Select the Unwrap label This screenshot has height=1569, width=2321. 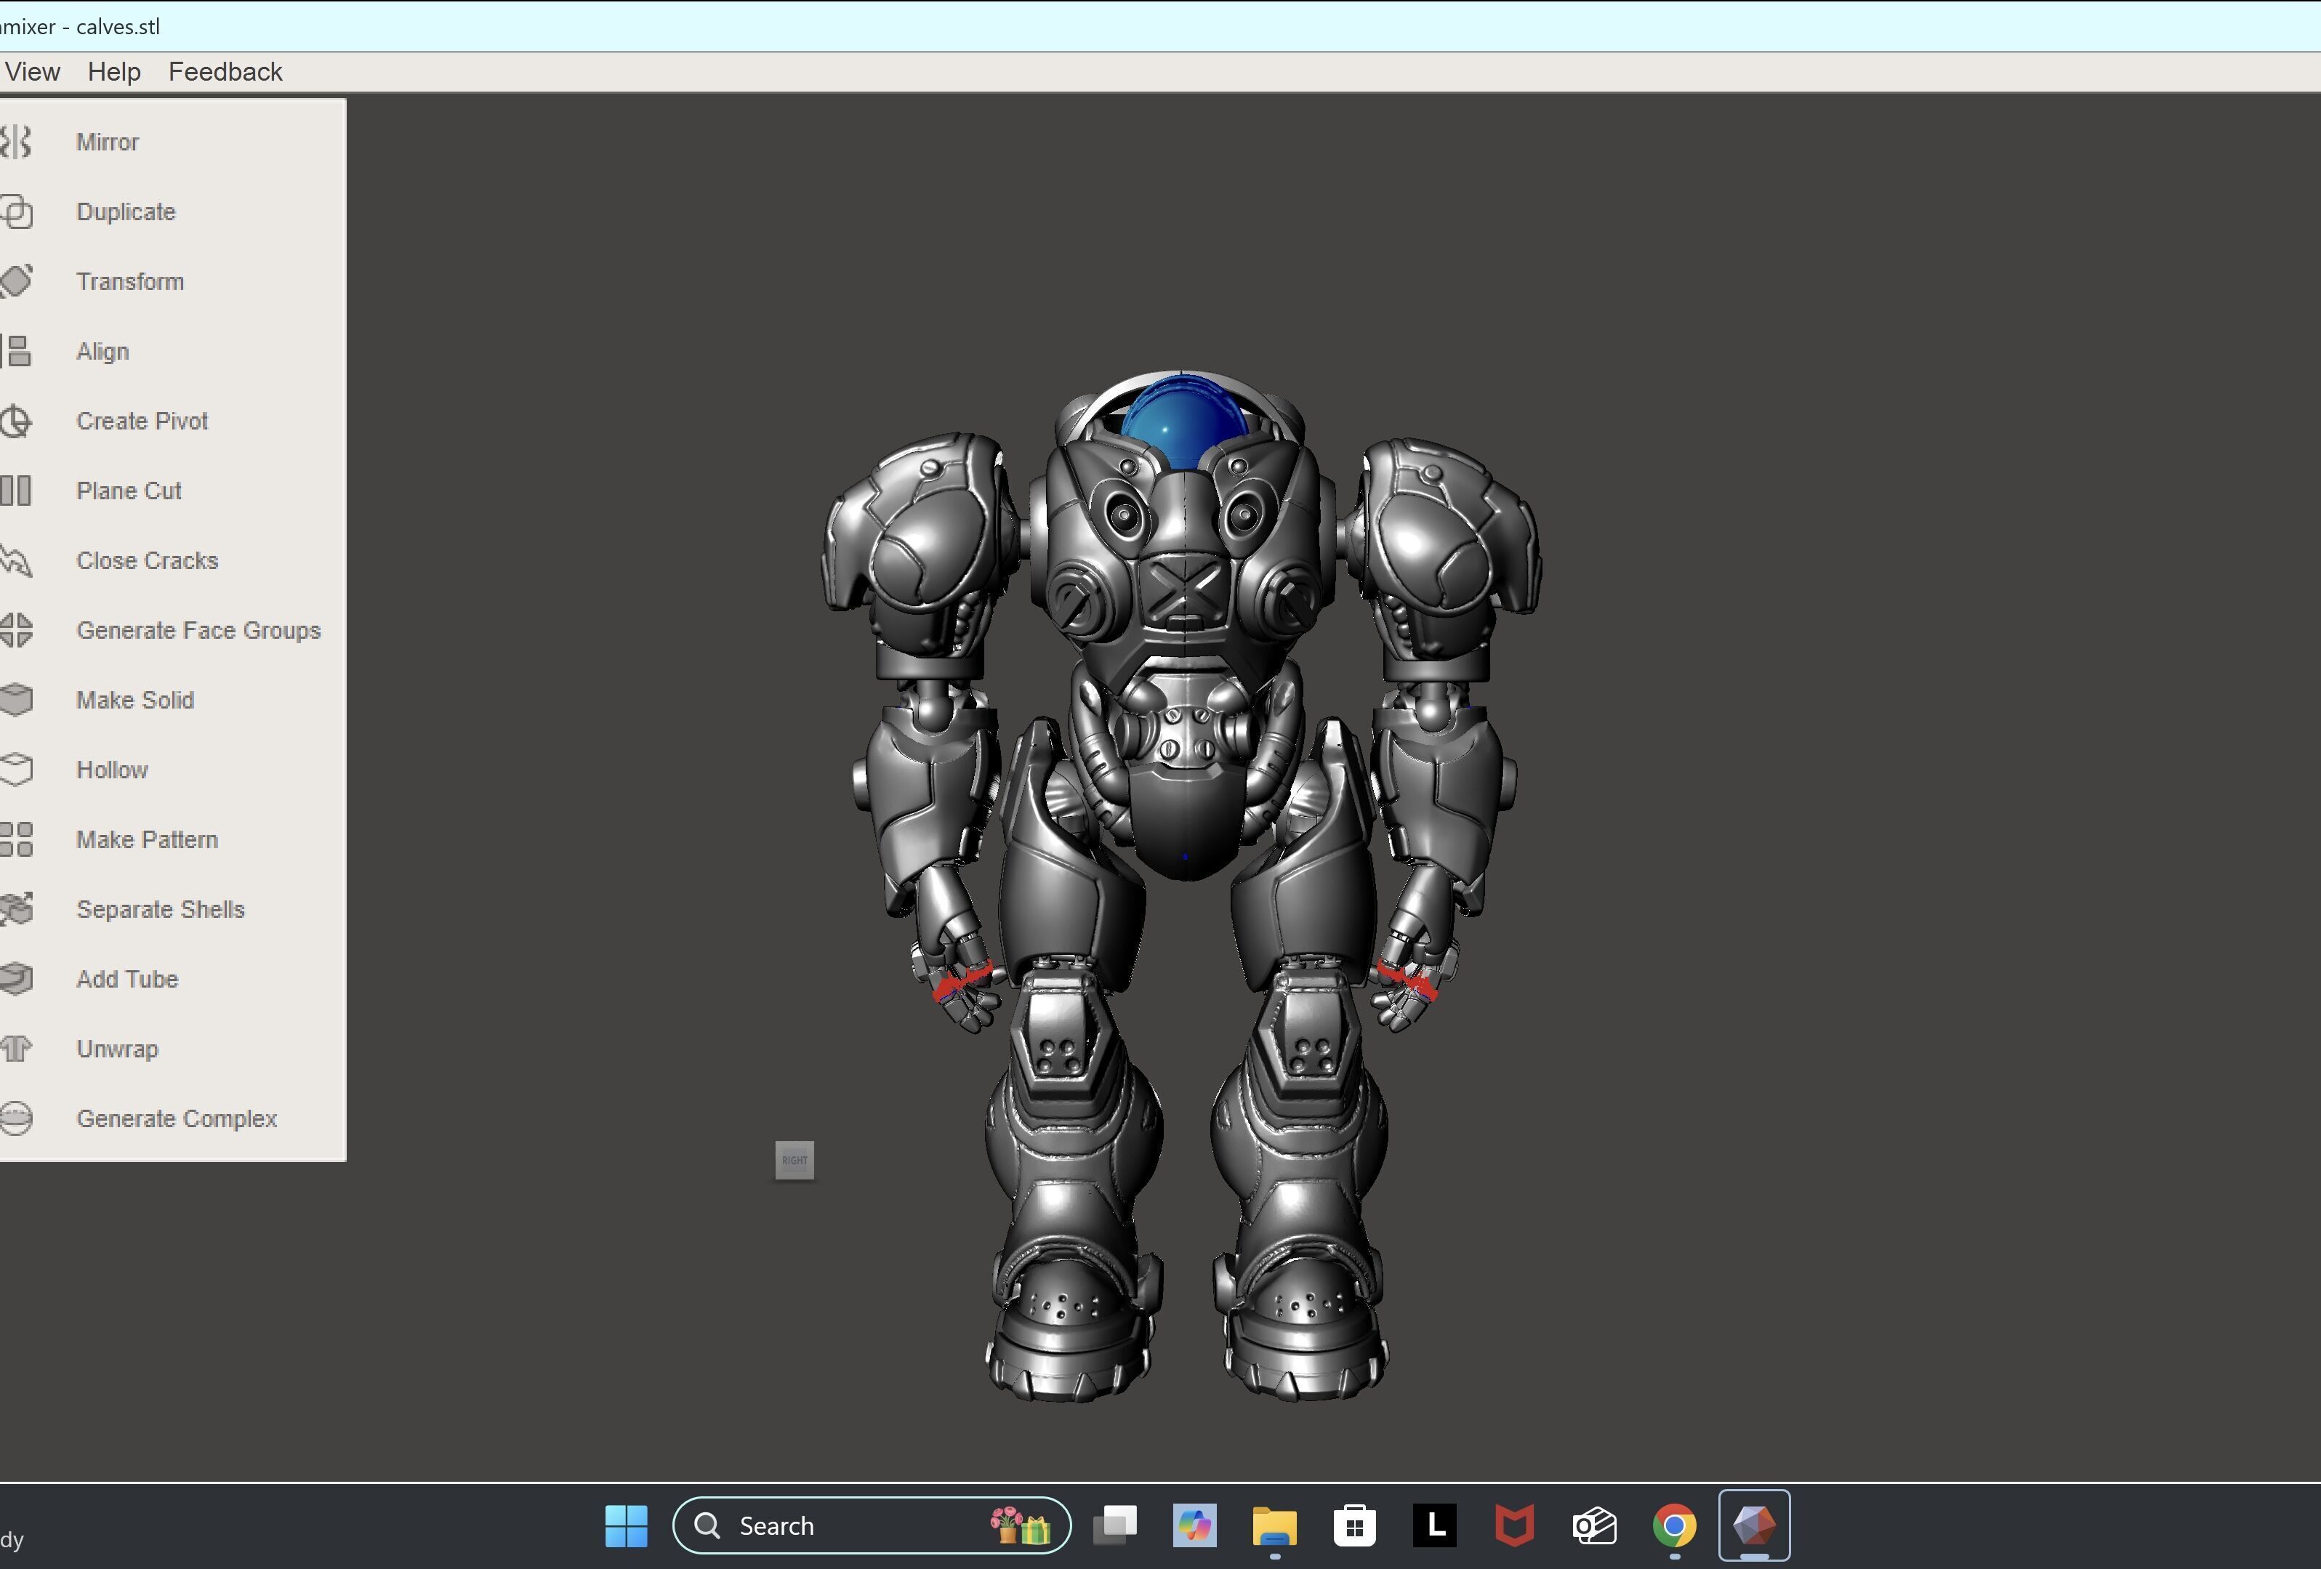coord(117,1049)
